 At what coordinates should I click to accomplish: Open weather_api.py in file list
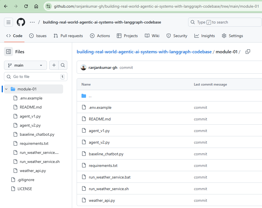102,200
